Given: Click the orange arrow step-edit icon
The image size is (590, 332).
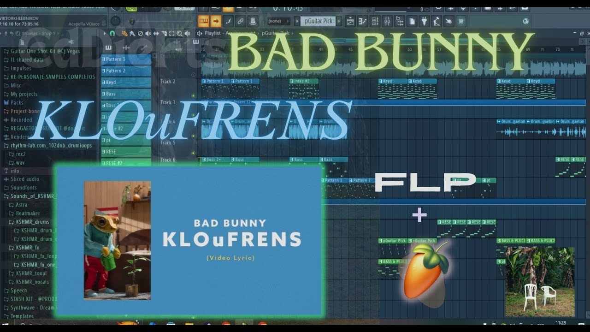Looking at the screenshot, I should click(x=216, y=21).
